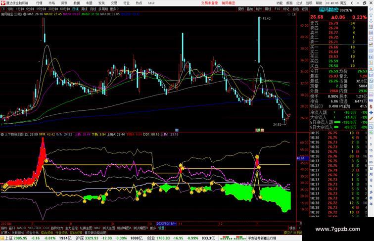This screenshot has height=241, width=374.
Task: Click 设置 in the indicator tab row
Action: pyautogui.click(x=161, y=228)
